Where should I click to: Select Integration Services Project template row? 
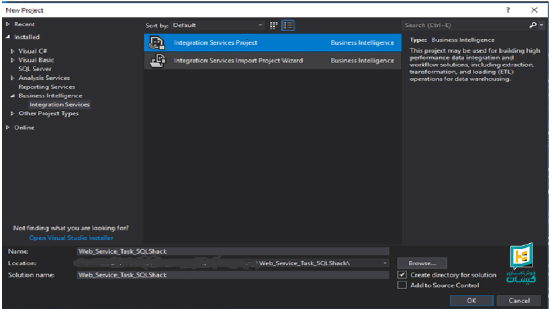click(x=273, y=43)
